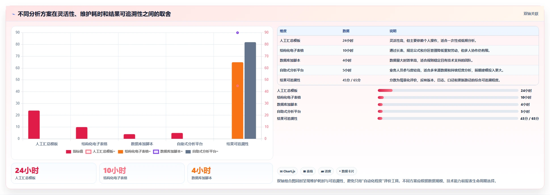Open the 24小时 人工汇总模板 data card
This screenshot has height=195, width=550.
(54, 173)
